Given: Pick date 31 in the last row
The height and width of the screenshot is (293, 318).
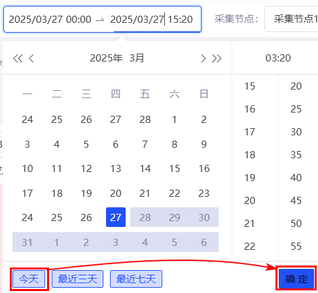Looking at the screenshot, I should (27, 242).
